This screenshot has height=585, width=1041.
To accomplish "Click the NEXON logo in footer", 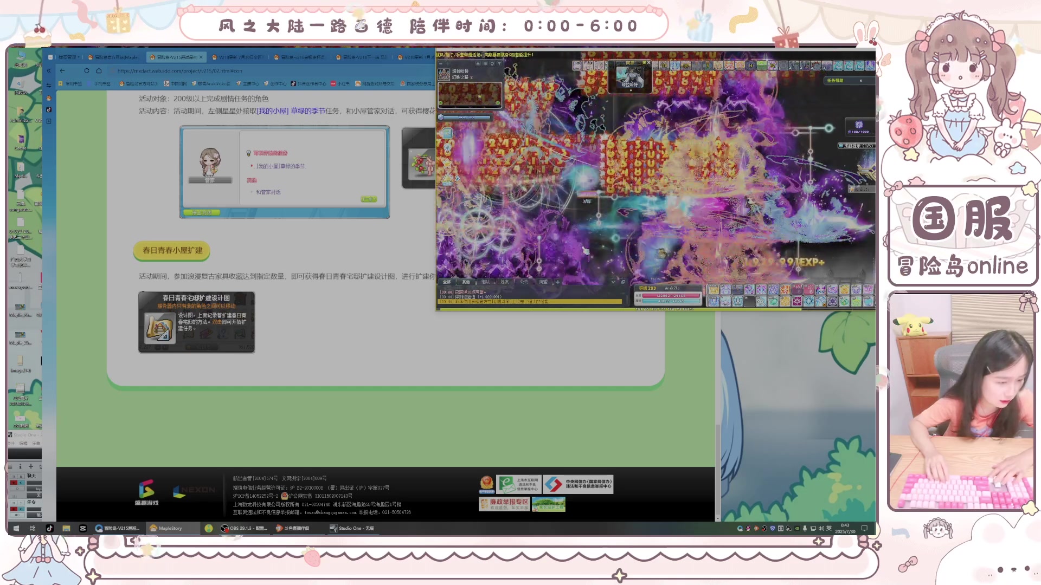I will [194, 491].
